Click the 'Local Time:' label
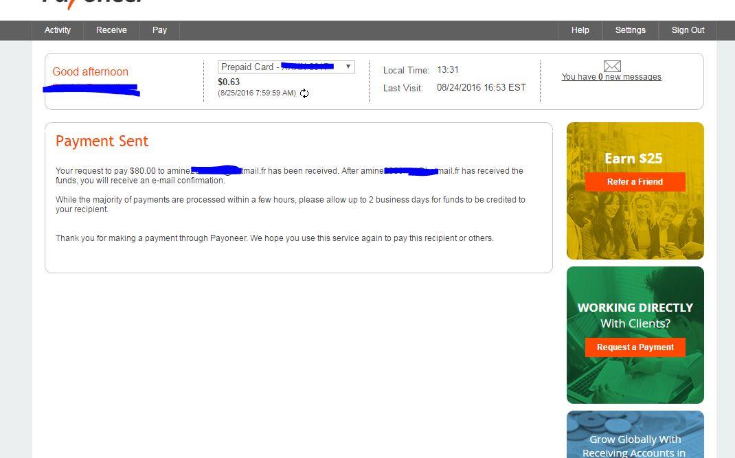 406,70
